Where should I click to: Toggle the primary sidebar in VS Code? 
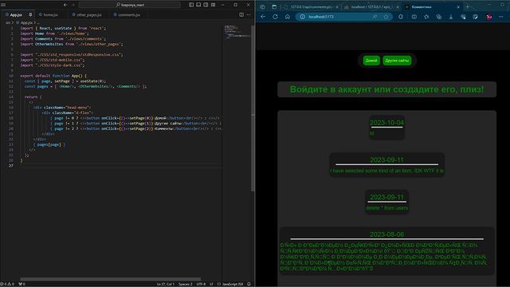click(x=191, y=5)
